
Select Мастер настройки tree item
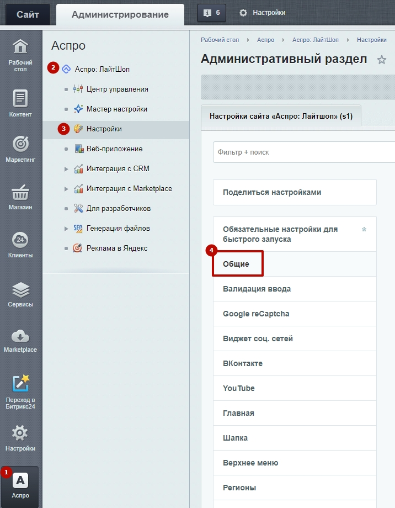116,109
